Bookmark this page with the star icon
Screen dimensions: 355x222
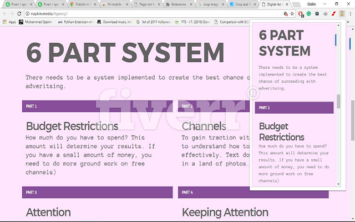click(x=292, y=14)
